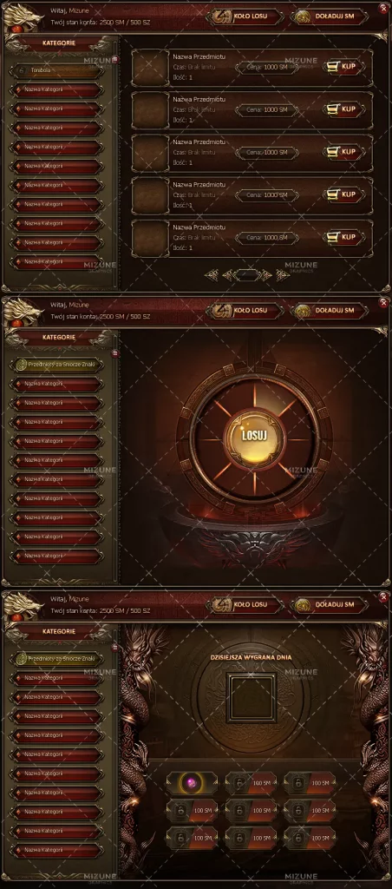Jump to first page with the double left arrow

(212, 275)
